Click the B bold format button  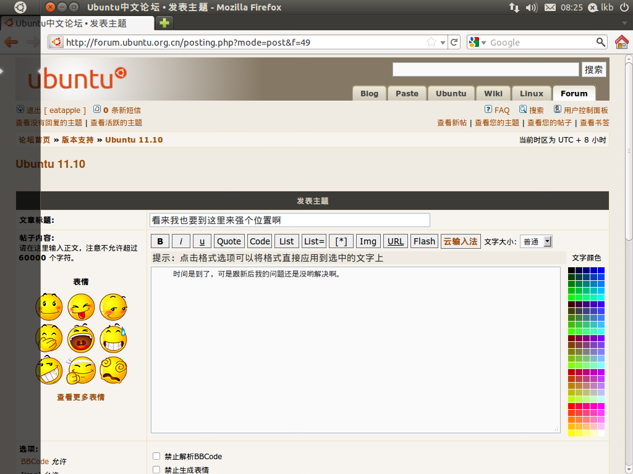click(x=160, y=241)
